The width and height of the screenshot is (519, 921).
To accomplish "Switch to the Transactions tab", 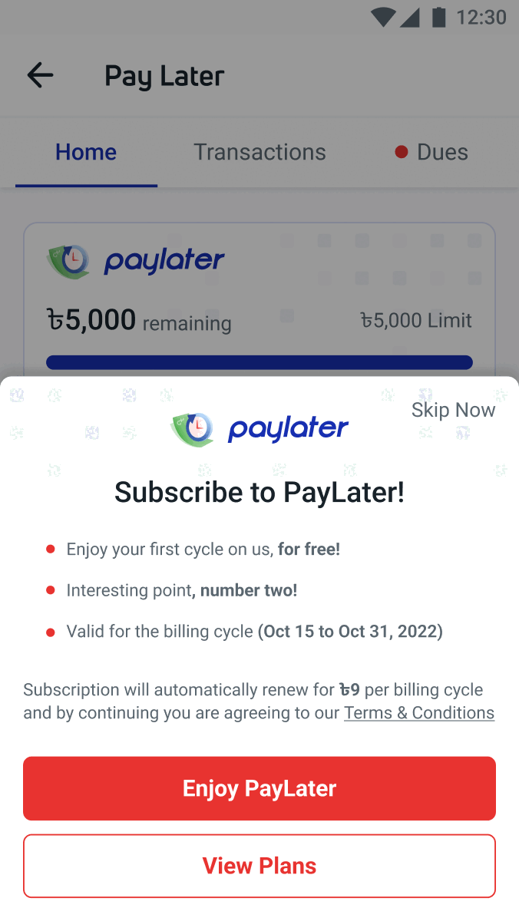I will [x=259, y=152].
